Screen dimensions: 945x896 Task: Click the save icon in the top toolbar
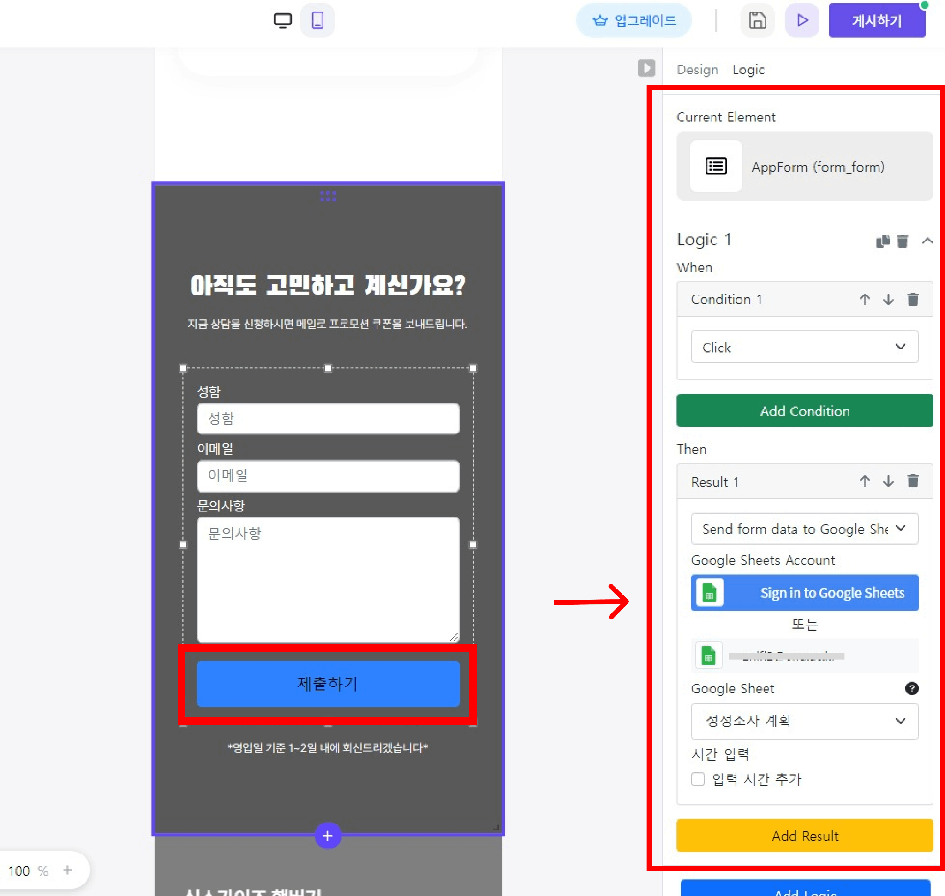point(757,20)
